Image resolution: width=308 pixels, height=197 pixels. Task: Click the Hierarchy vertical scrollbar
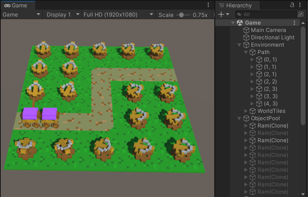[303, 76]
